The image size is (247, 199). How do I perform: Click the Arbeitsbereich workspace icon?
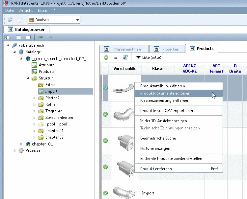(x=14, y=45)
